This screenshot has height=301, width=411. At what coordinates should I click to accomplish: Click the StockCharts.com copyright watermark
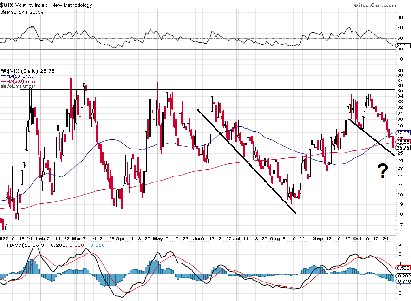click(375, 5)
